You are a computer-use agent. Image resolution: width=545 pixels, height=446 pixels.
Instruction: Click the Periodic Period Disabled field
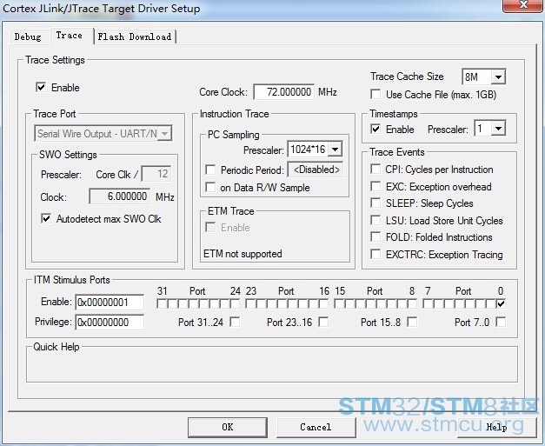pos(316,170)
